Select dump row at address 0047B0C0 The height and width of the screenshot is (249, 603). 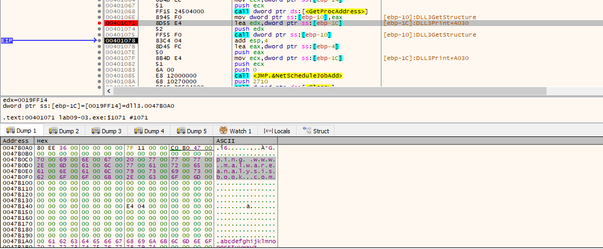(17, 159)
